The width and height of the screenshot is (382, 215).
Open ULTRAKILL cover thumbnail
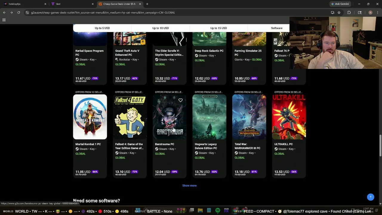(x=289, y=117)
